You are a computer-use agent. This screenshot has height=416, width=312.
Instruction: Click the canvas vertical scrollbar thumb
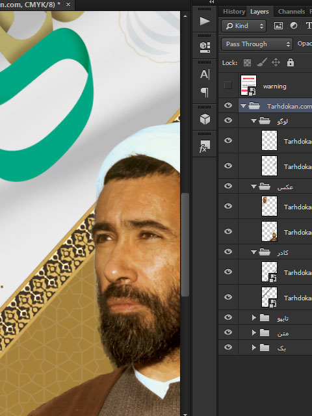click(x=185, y=244)
